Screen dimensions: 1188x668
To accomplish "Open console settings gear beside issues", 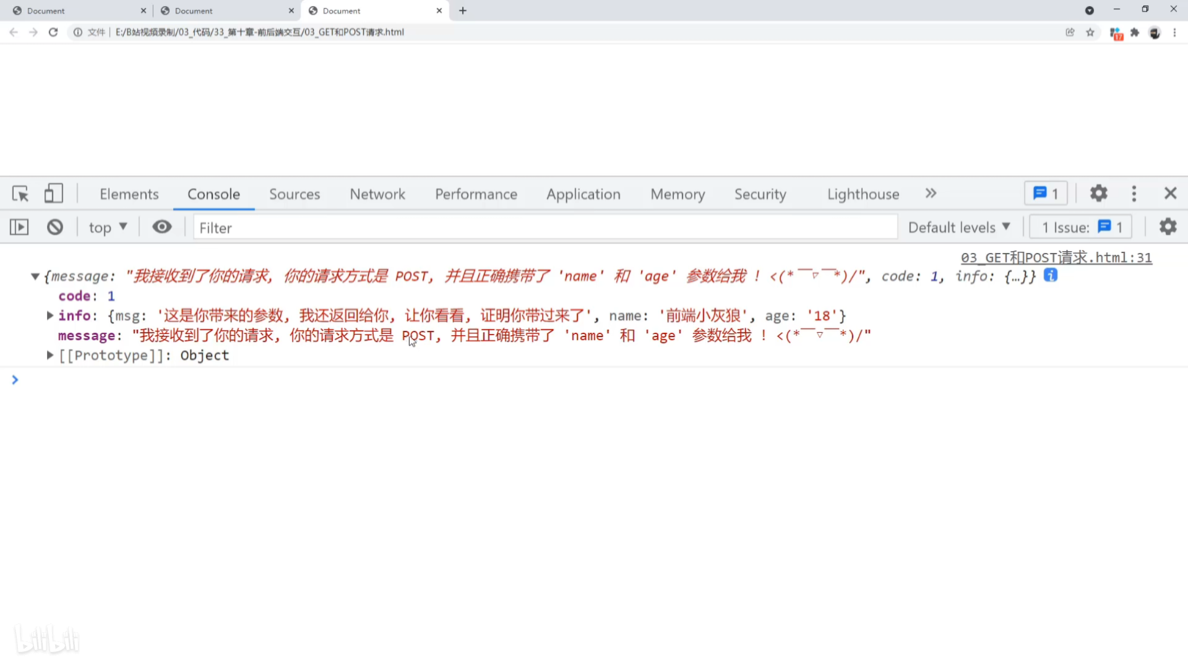I will tap(1168, 227).
